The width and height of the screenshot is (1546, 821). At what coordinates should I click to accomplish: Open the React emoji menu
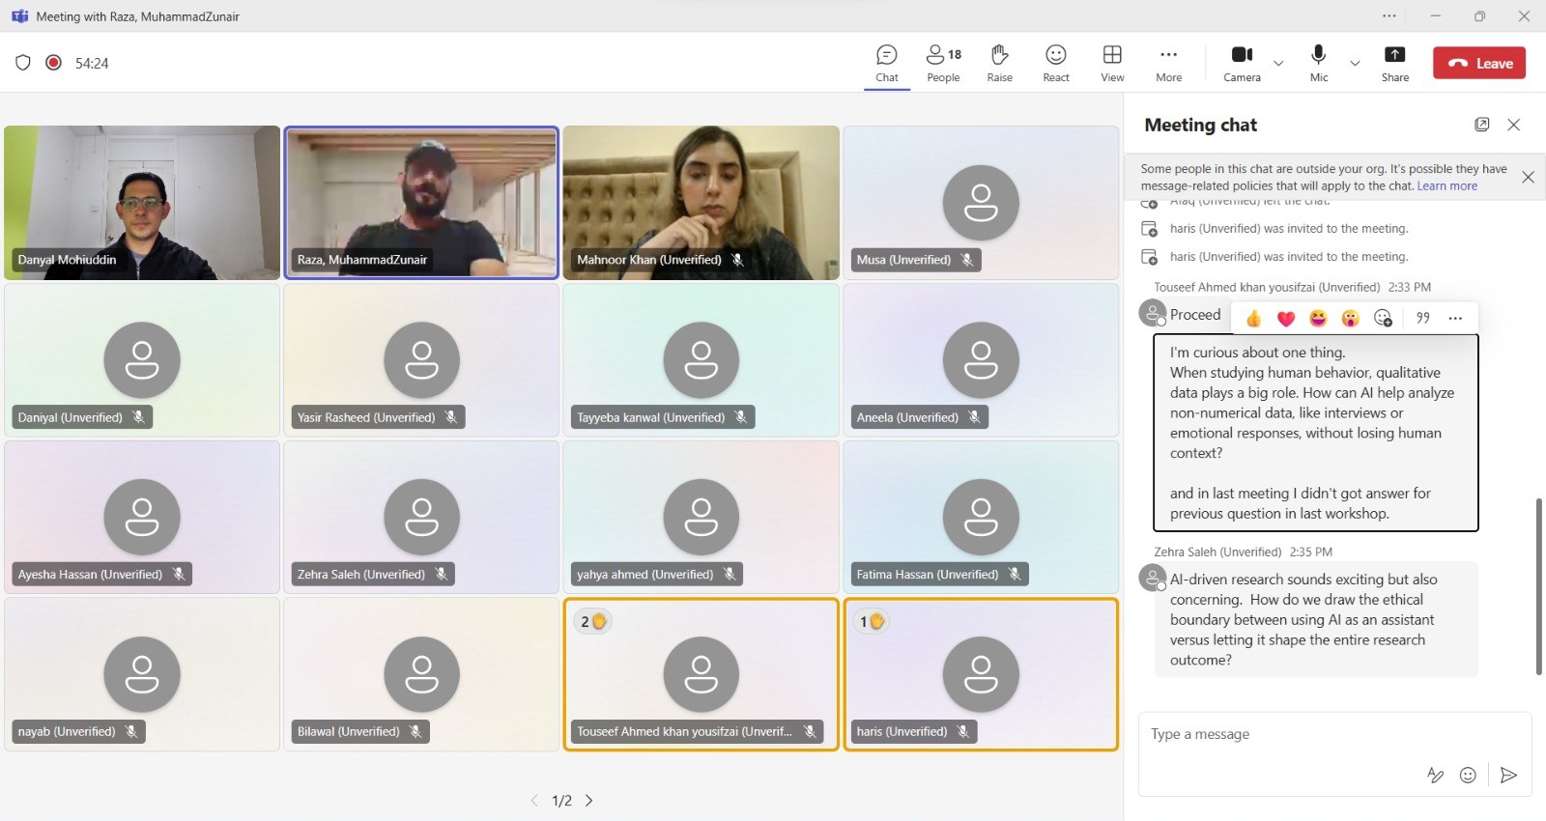(1056, 64)
